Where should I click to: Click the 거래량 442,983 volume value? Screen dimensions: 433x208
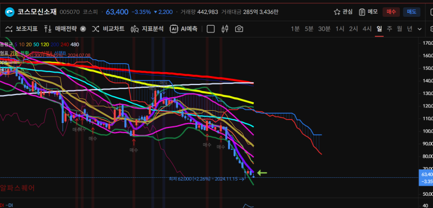pos(199,12)
